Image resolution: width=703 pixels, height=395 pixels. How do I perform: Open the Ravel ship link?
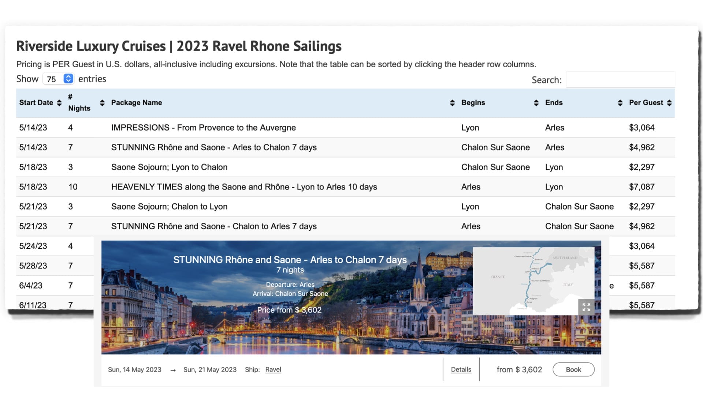(273, 369)
